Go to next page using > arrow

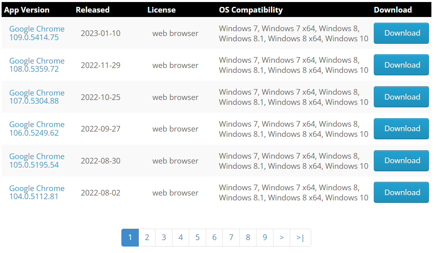pos(282,238)
